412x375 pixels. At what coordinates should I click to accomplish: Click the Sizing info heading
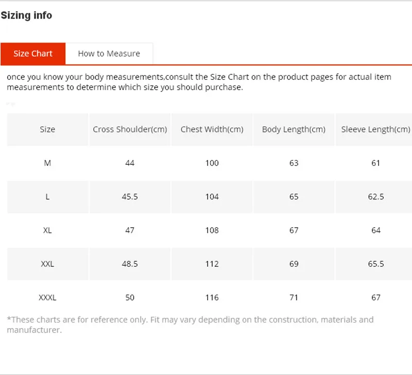[x=26, y=15]
